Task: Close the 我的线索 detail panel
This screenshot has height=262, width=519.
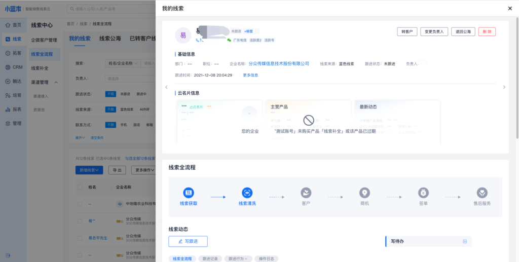Action: pyautogui.click(x=510, y=9)
